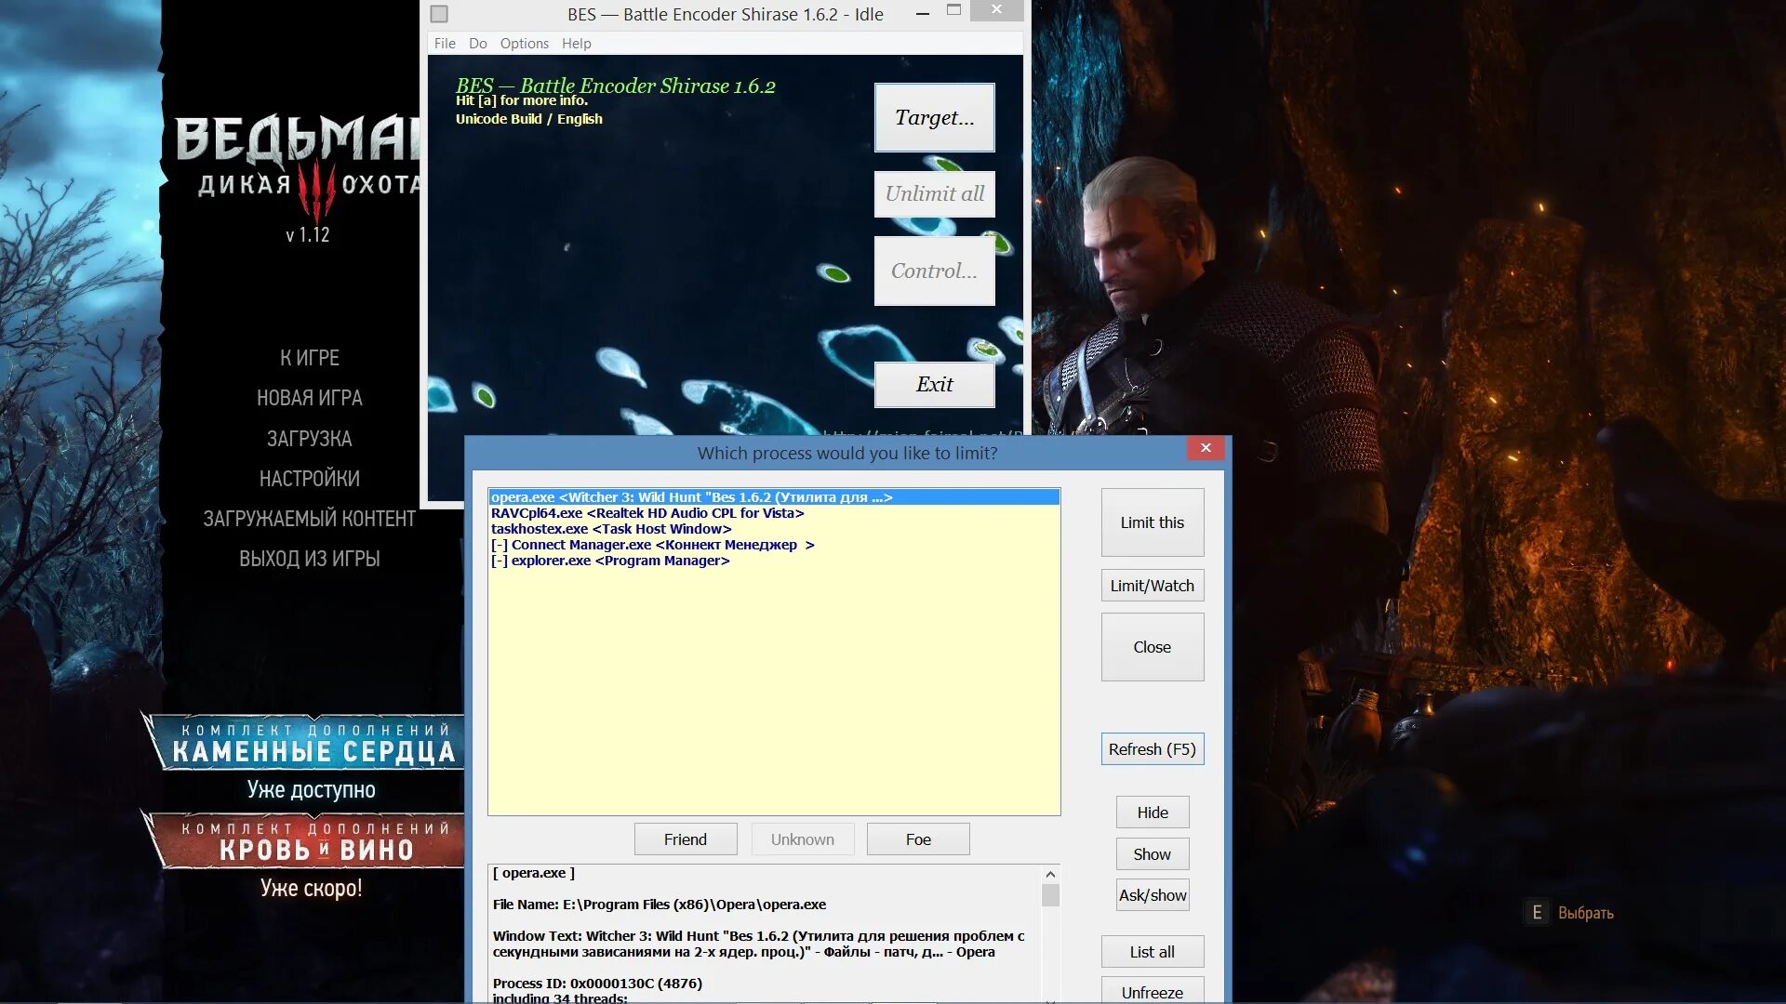Select the opera.exe process row
Image resolution: width=1786 pixels, height=1004 pixels.
774,497
